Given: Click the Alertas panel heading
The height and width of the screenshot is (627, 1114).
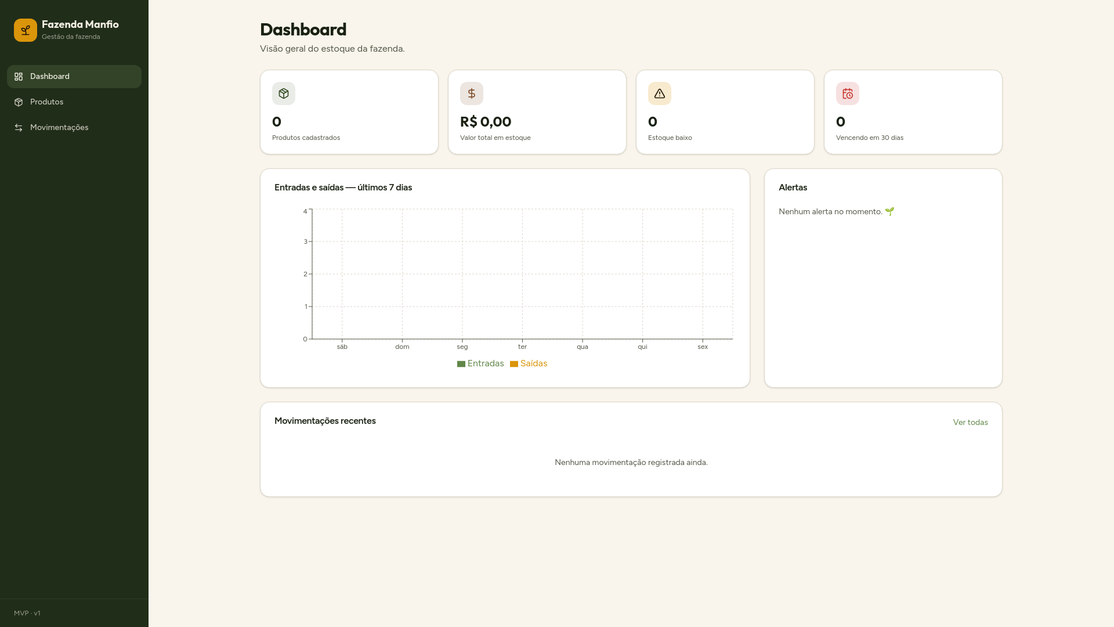Looking at the screenshot, I should [x=793, y=188].
